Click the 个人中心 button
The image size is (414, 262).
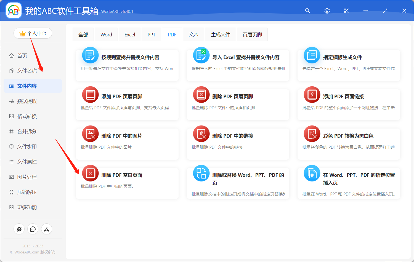pos(33,33)
